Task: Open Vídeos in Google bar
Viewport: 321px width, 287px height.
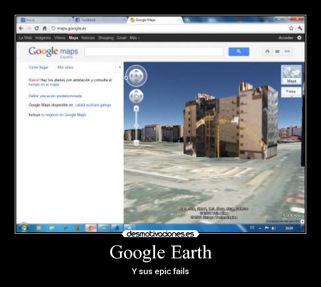Action: pyautogui.click(x=60, y=38)
